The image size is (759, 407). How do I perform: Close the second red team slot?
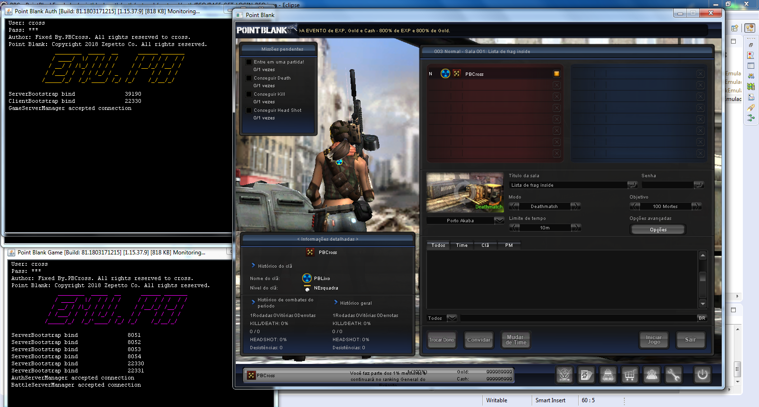point(556,85)
